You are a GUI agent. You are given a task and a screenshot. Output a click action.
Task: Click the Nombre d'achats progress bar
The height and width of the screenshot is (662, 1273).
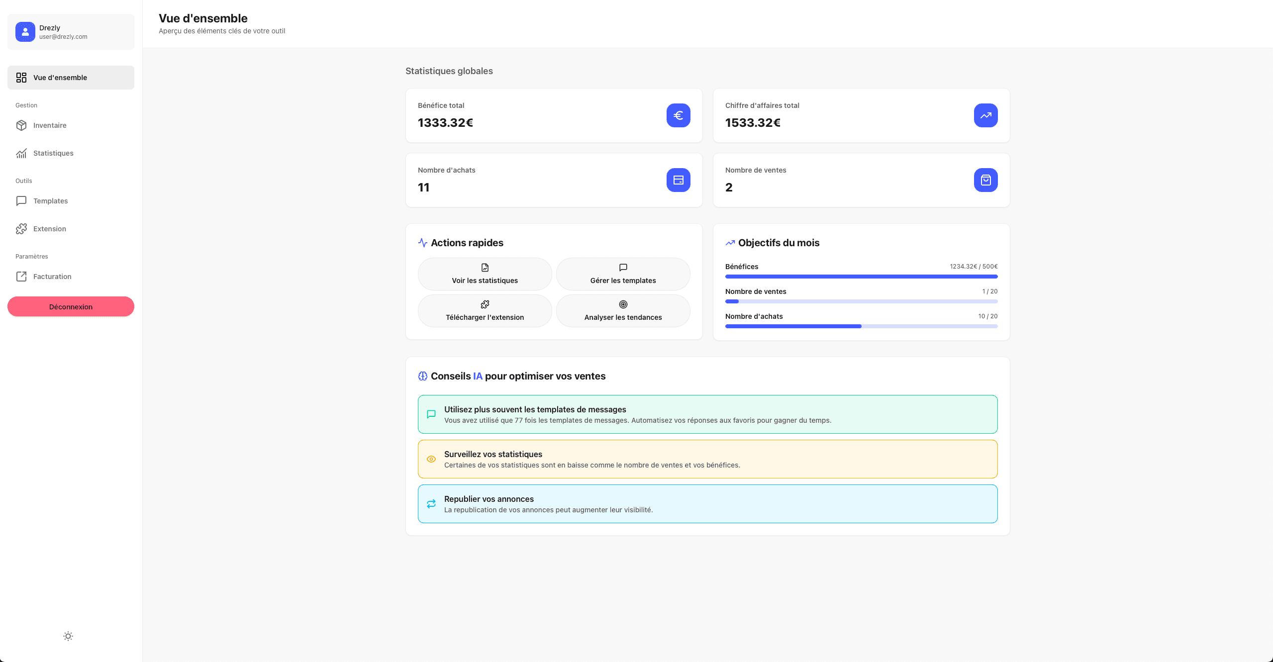click(x=861, y=326)
